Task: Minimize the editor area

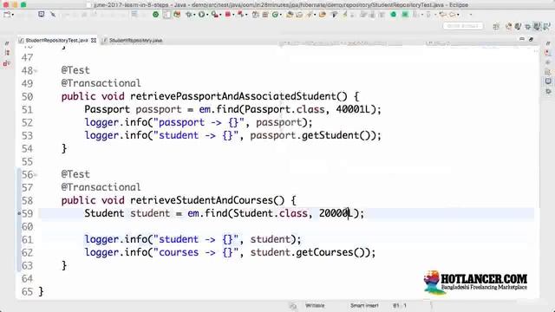Action: [522, 39]
